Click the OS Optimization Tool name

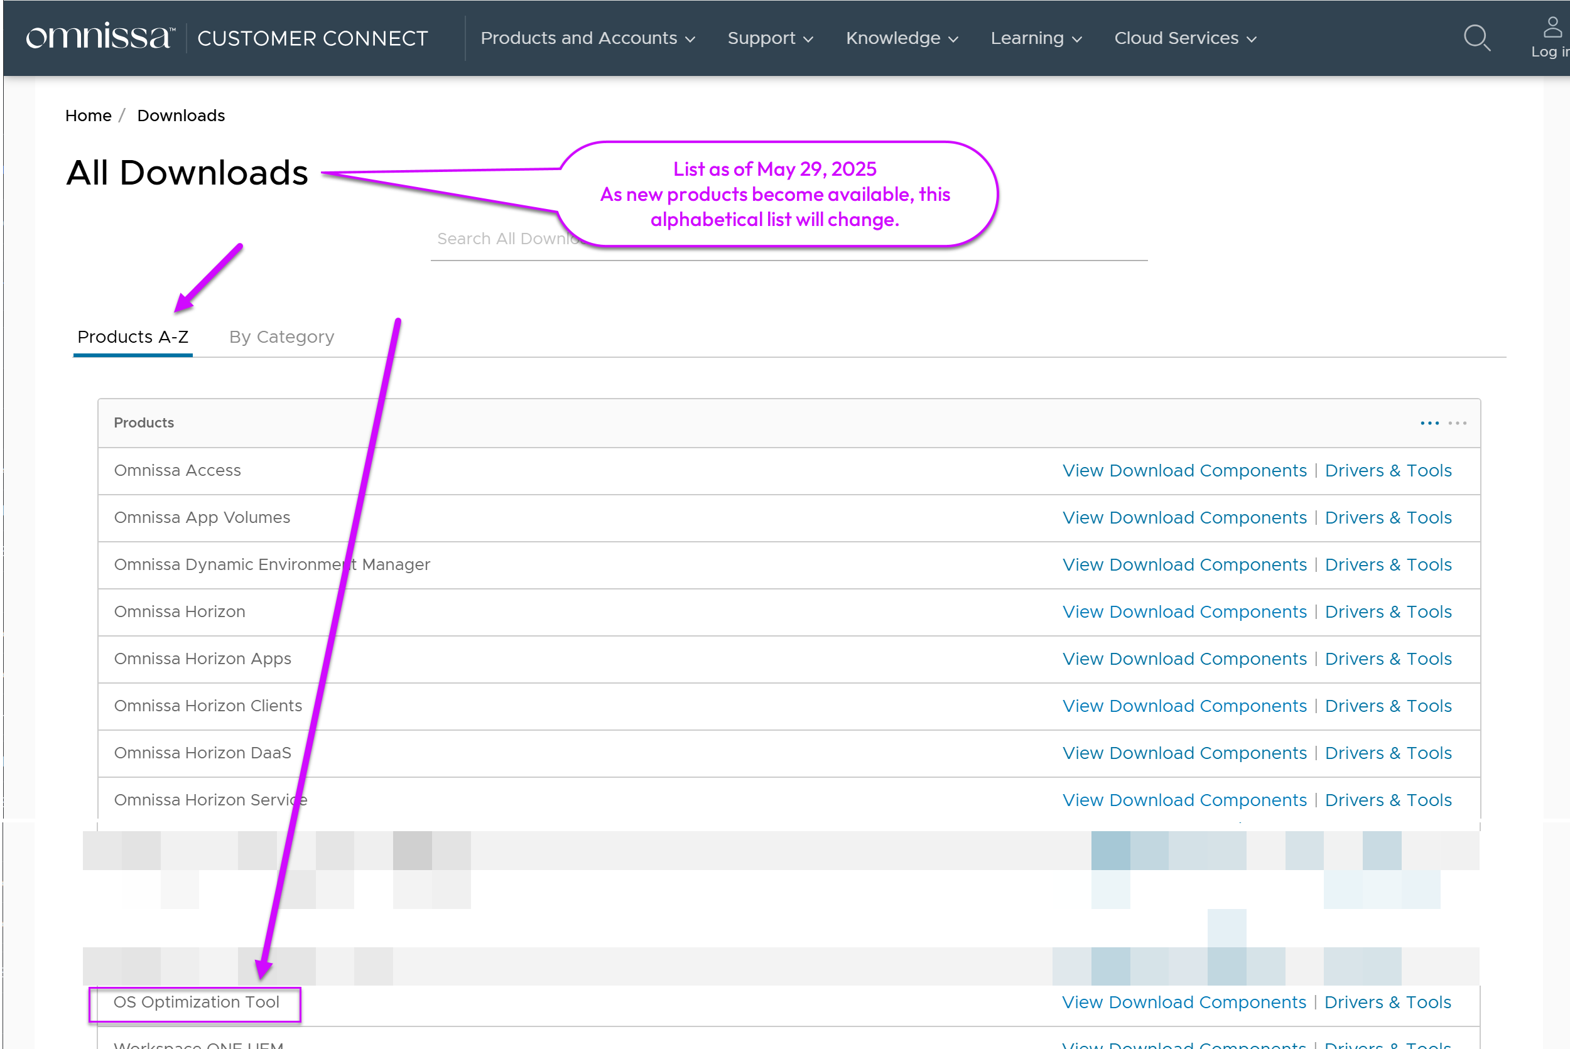196,1002
